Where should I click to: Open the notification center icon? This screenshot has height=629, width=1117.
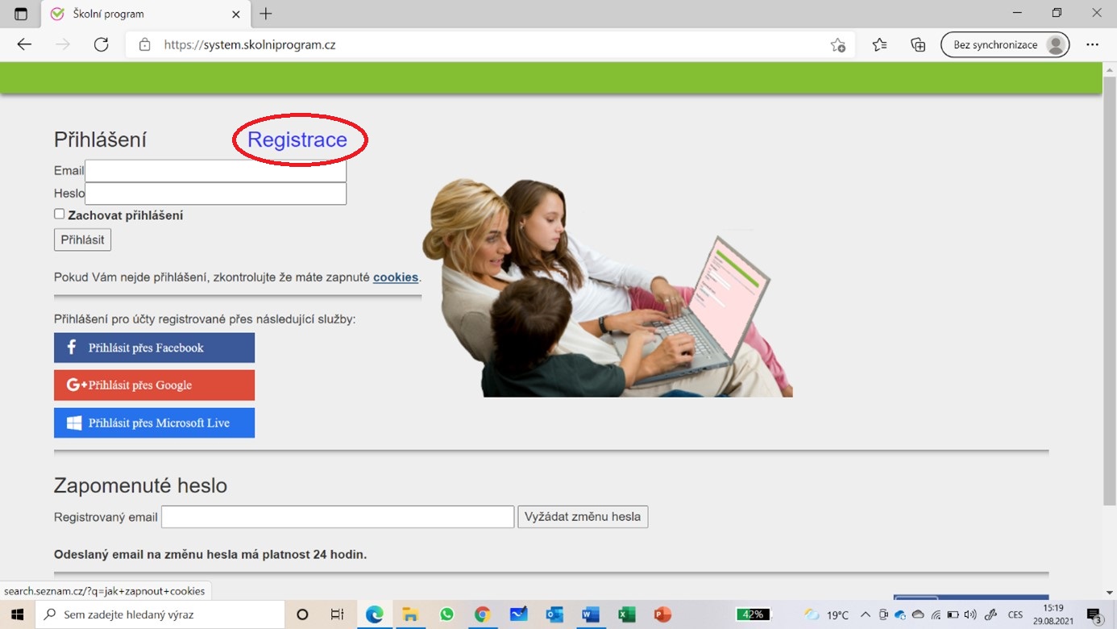(1095, 614)
